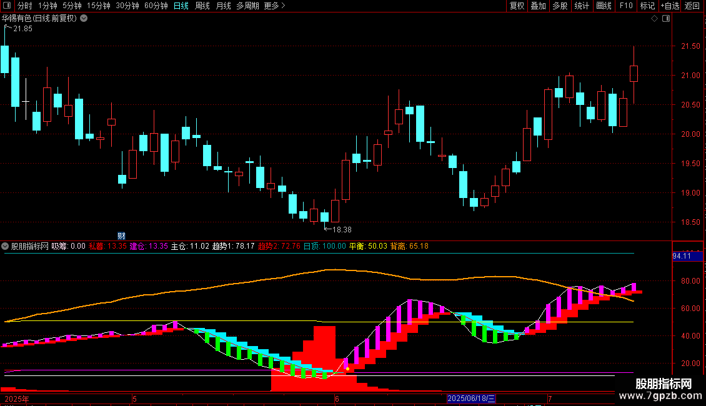This screenshot has width=706, height=406.
Task: Click the 财 financial marker on chart
Action: pyautogui.click(x=122, y=236)
